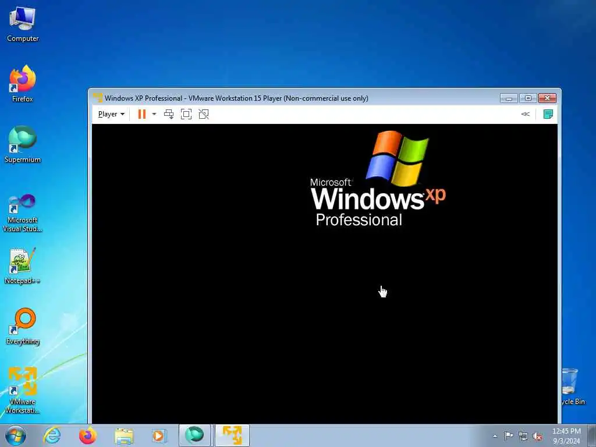Select the Microsoft Visual Studio desktop shortcut
Viewport: 596px width, 447px height.
click(x=23, y=213)
